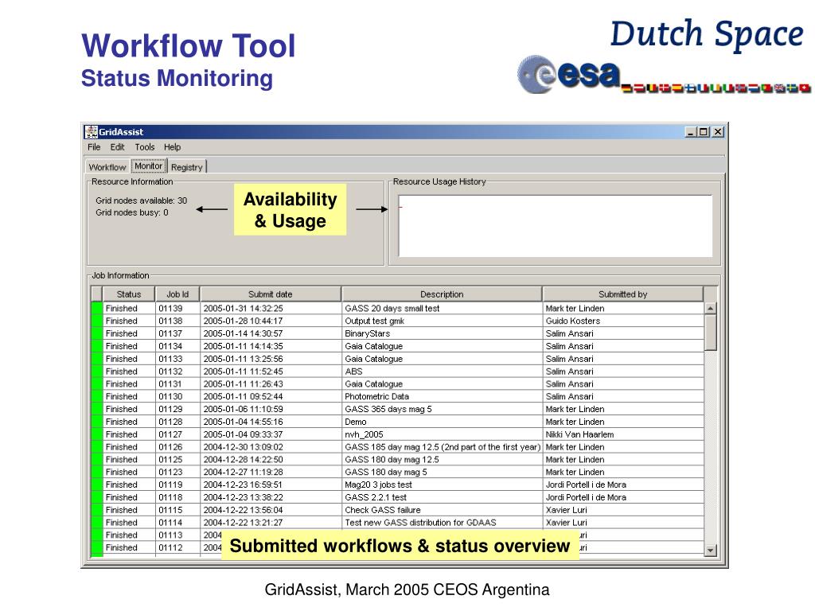
Task: Select job id 01112
Action: coord(177,547)
